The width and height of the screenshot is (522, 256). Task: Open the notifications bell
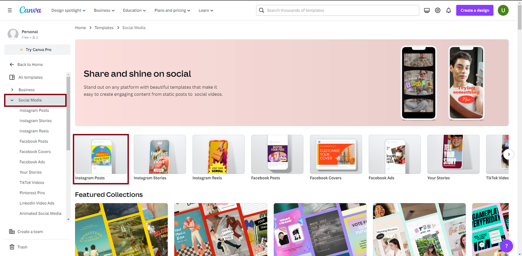[x=449, y=10]
